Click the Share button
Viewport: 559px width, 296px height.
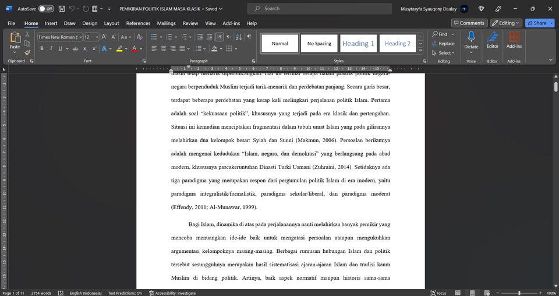536,23
